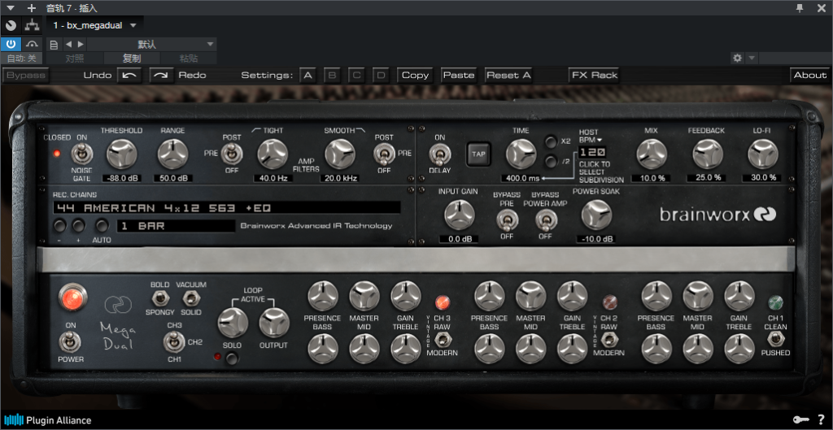This screenshot has width=833, height=430.
Task: Click the Redo arrow button
Action: coord(162,75)
